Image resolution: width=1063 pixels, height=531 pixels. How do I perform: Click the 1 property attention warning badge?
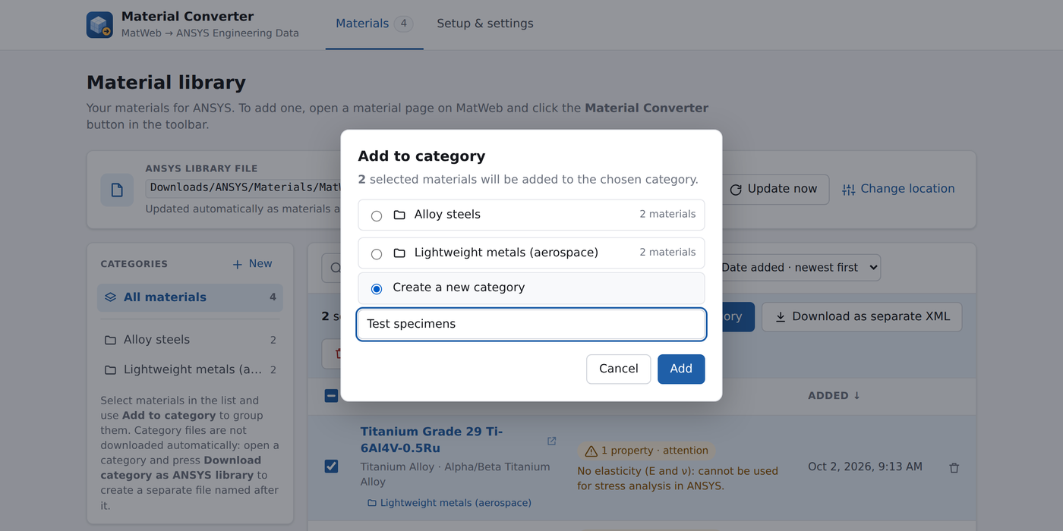tap(647, 451)
